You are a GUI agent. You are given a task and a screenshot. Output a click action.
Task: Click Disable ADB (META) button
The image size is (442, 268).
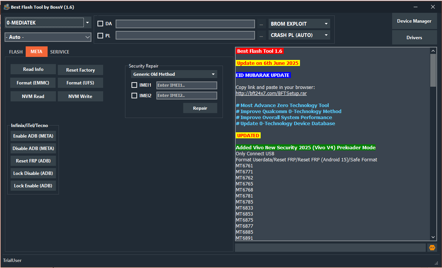33,149
